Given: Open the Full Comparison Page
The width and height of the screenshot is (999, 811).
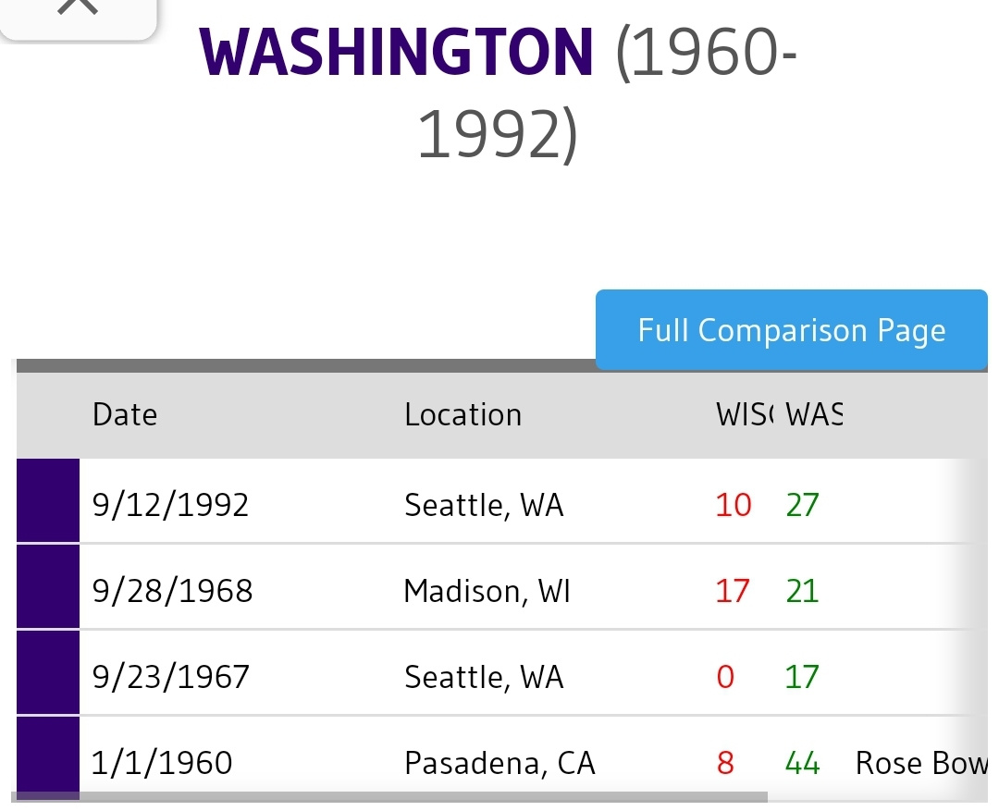Looking at the screenshot, I should [791, 330].
